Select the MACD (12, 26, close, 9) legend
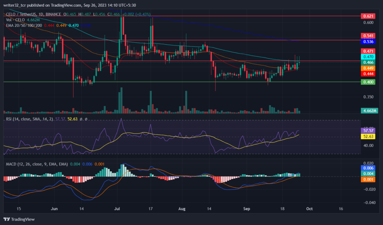Viewport: 383px width, 225px height. pos(37,164)
